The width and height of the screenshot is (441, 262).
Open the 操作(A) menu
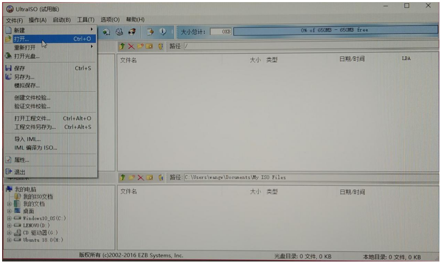37,20
